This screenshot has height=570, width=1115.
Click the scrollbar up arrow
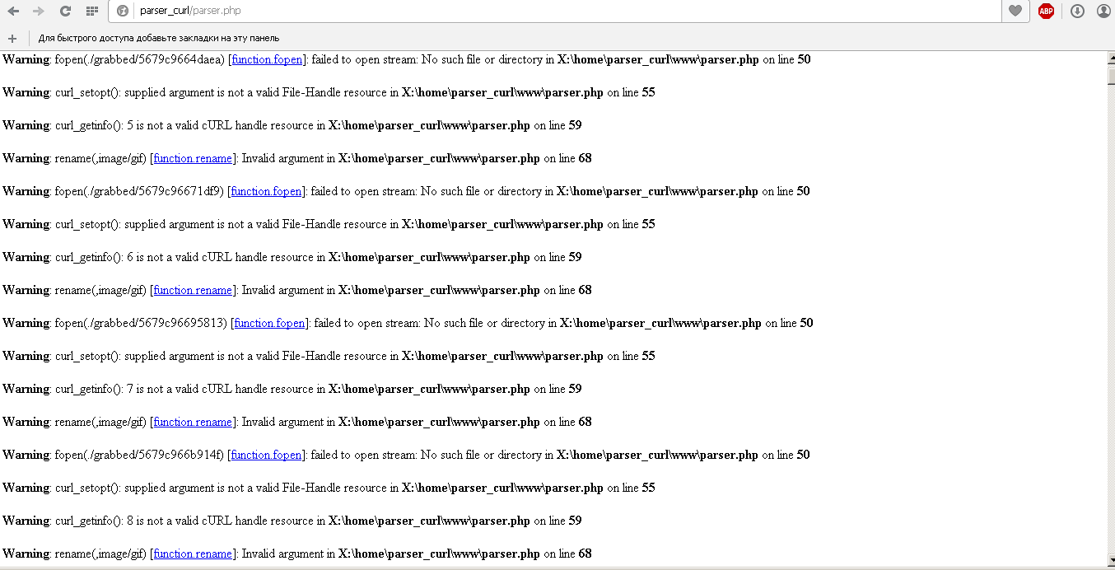click(x=1111, y=58)
